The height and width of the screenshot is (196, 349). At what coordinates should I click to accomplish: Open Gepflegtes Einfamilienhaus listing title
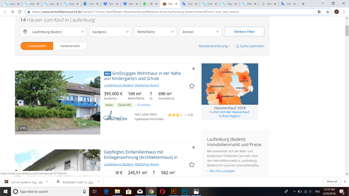pos(141,155)
